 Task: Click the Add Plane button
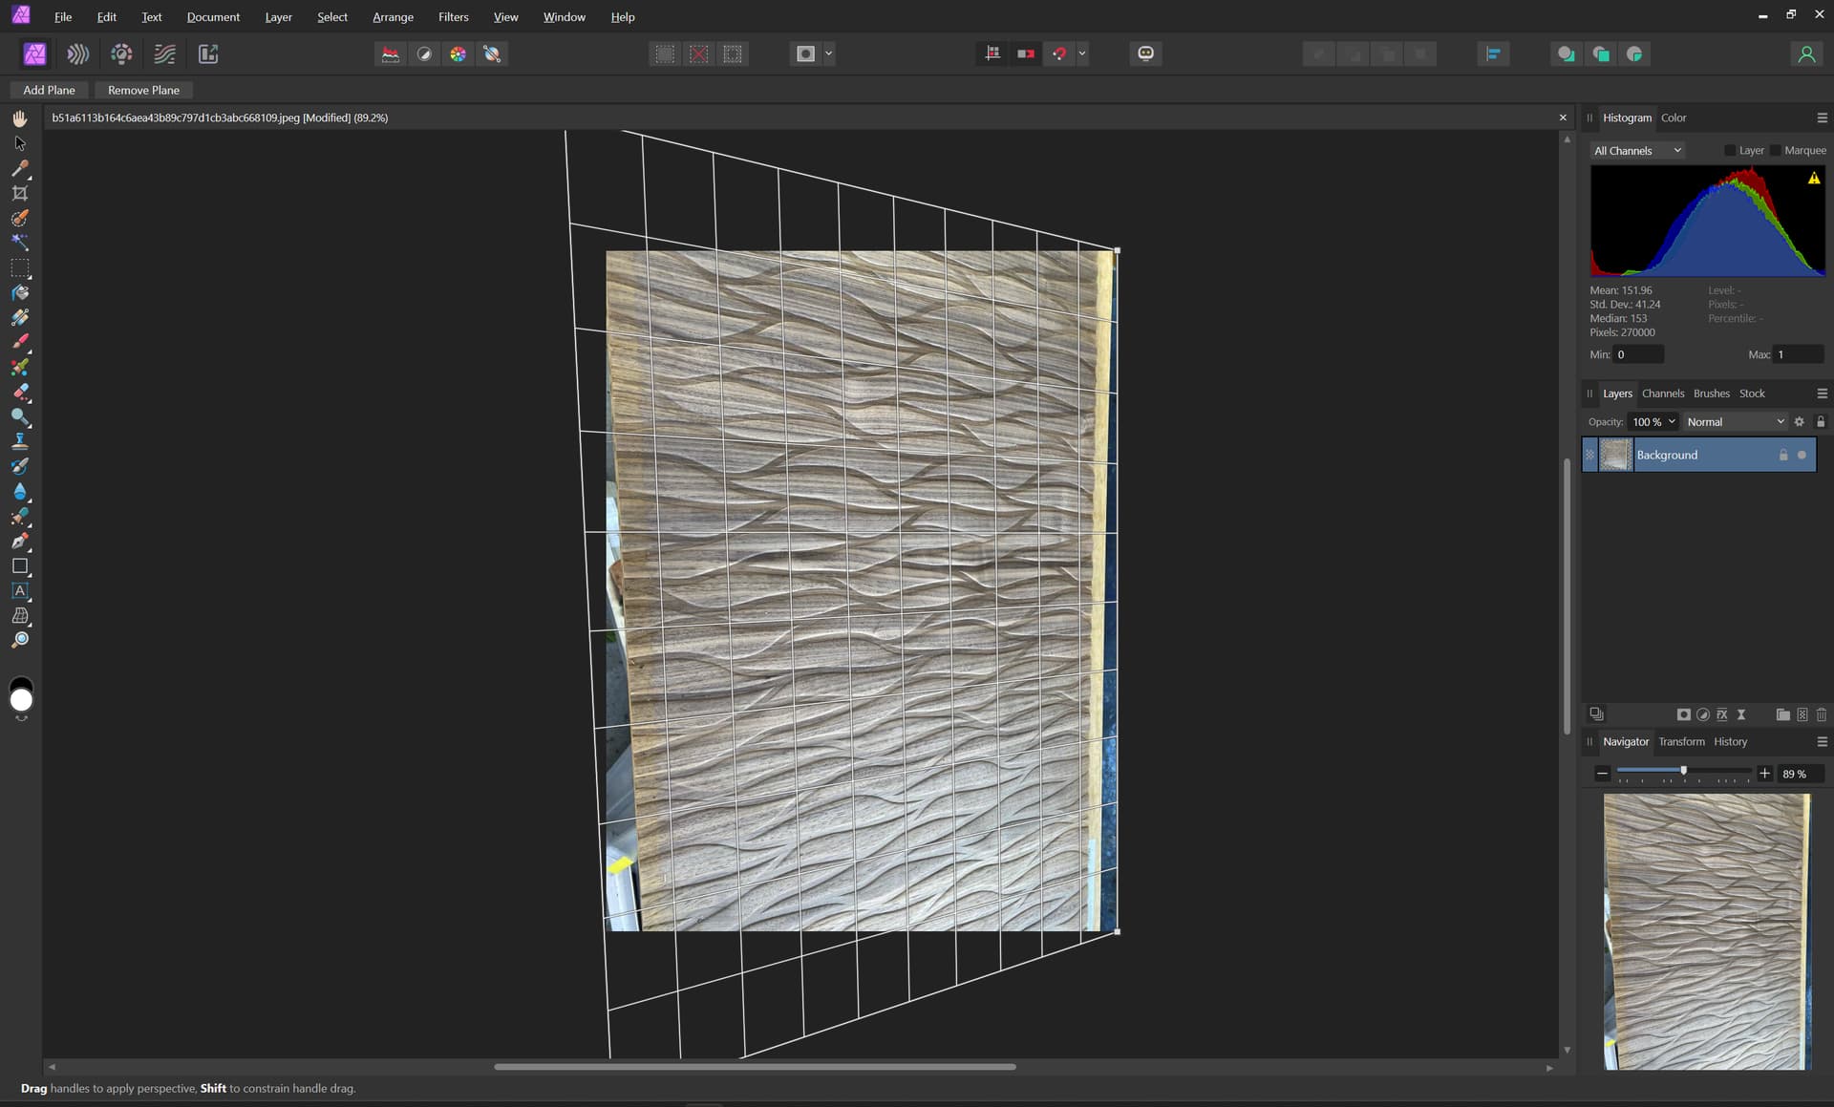[x=49, y=90]
